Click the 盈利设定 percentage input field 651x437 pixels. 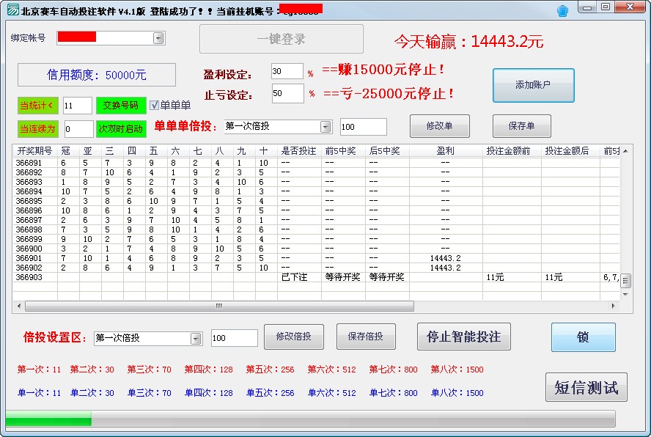pos(286,72)
